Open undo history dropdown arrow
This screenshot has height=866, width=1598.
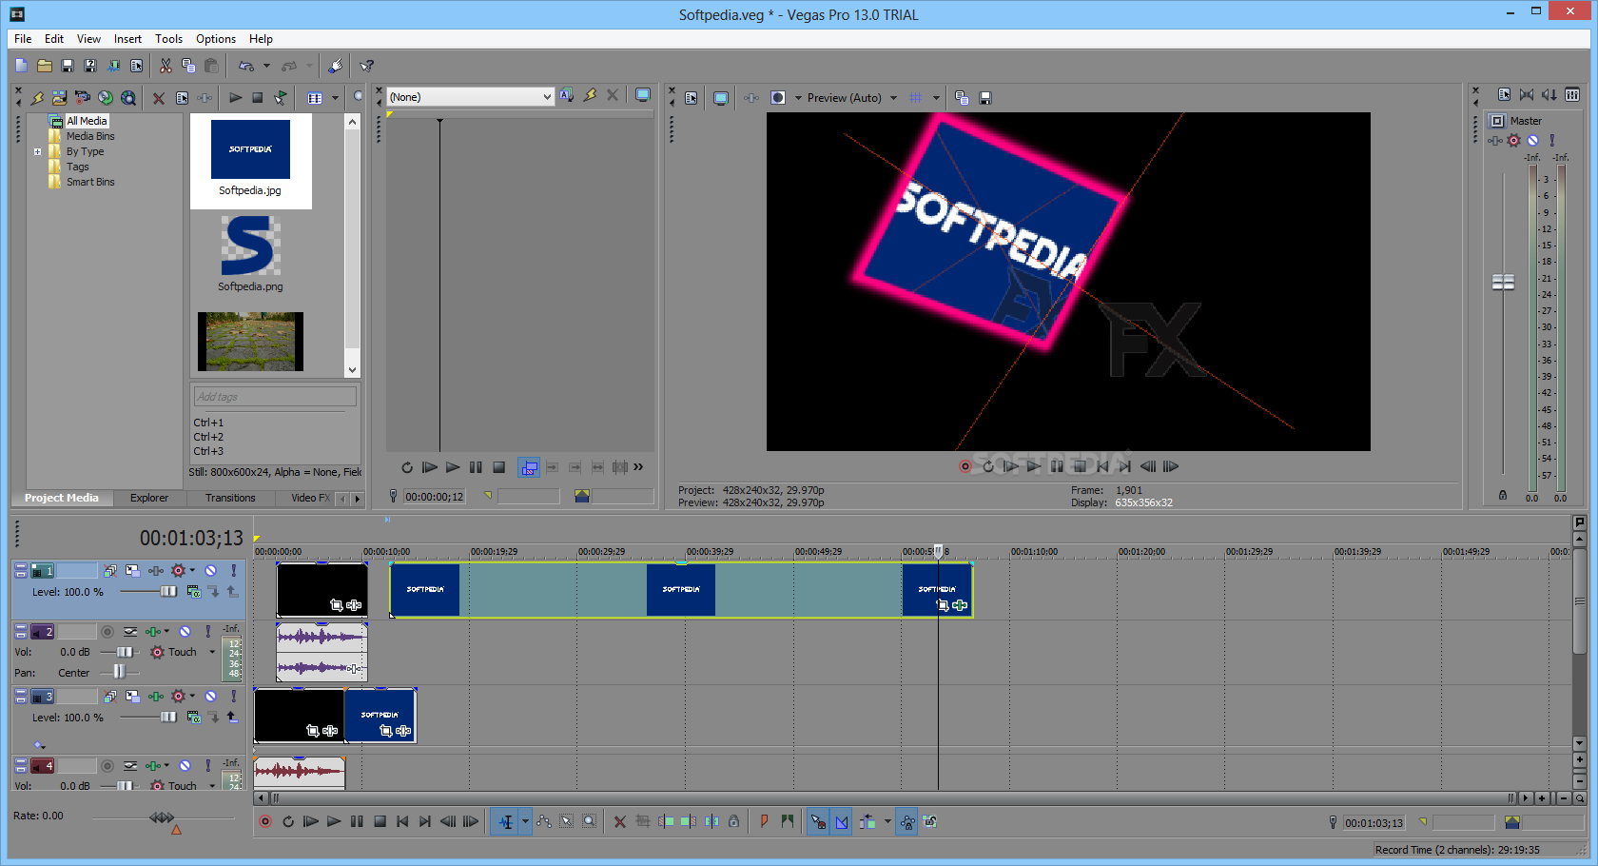click(266, 66)
